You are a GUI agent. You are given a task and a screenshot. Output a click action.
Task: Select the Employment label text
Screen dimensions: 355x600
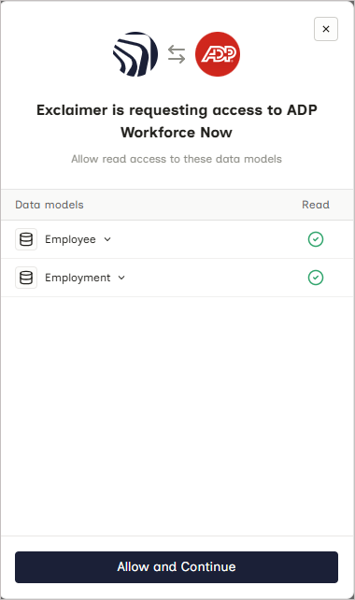coord(78,278)
